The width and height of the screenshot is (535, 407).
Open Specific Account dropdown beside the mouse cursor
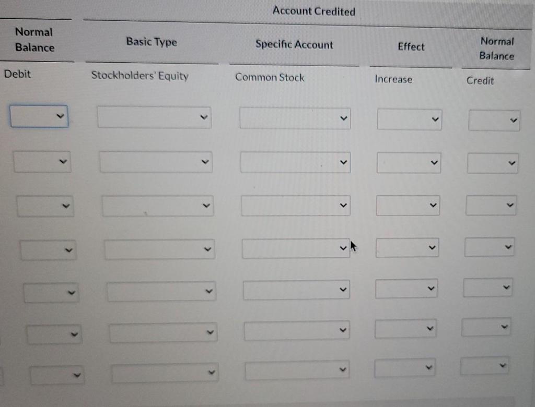296,248
